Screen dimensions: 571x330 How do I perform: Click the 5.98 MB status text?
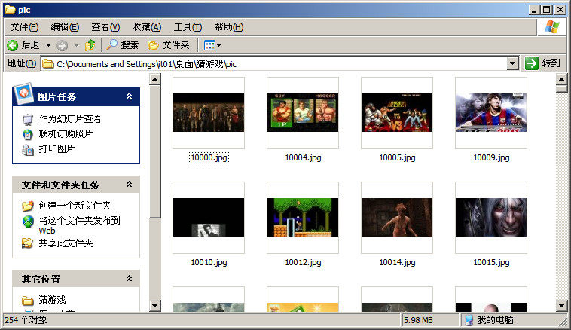[x=418, y=320]
